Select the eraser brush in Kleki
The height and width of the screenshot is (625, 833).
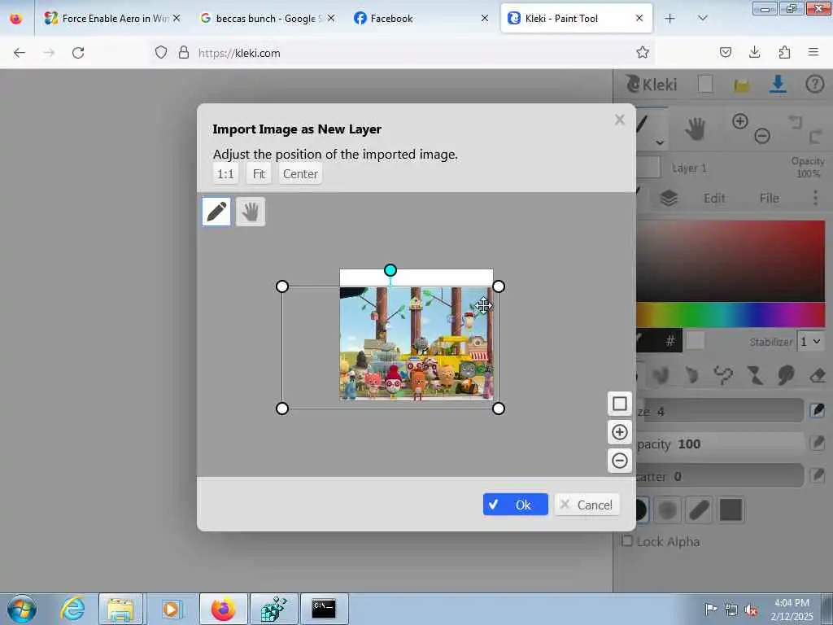pyautogui.click(x=817, y=376)
